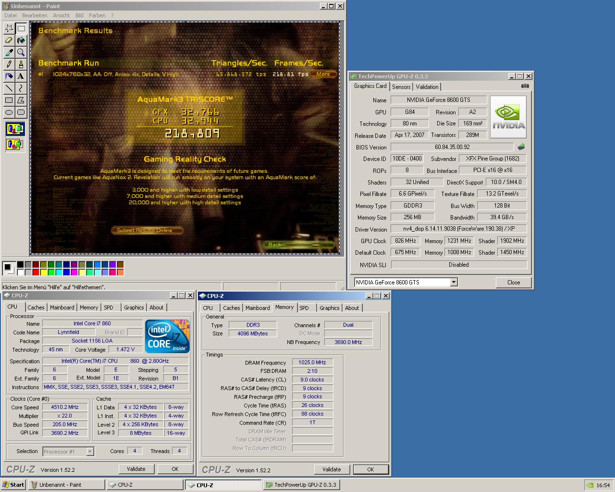Select the Text tool marked A
This screenshot has width=615, height=492.
21,76
